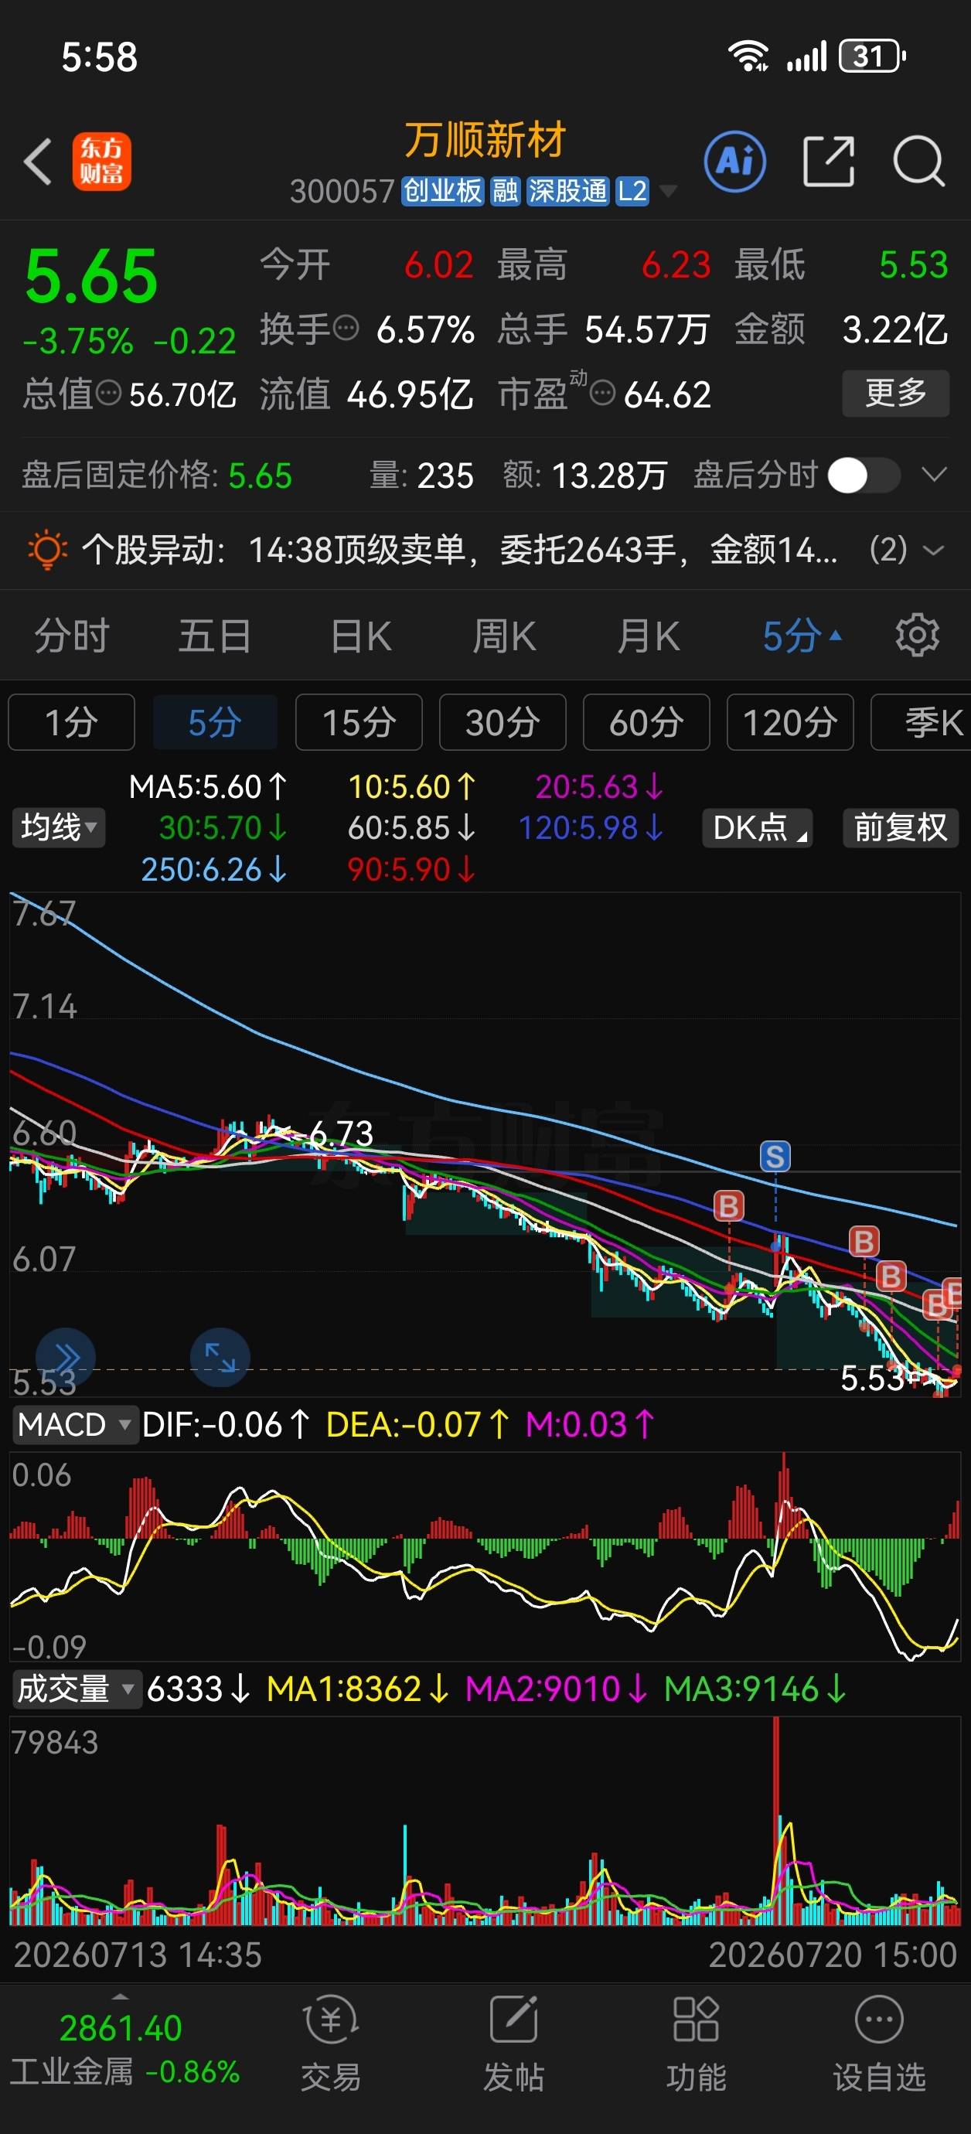Tap the battery indicator

pos(872,56)
